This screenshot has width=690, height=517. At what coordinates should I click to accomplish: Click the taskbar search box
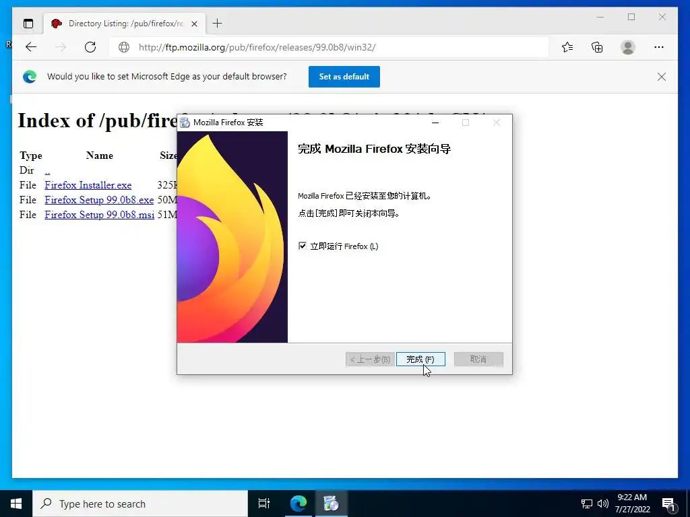[x=140, y=504]
